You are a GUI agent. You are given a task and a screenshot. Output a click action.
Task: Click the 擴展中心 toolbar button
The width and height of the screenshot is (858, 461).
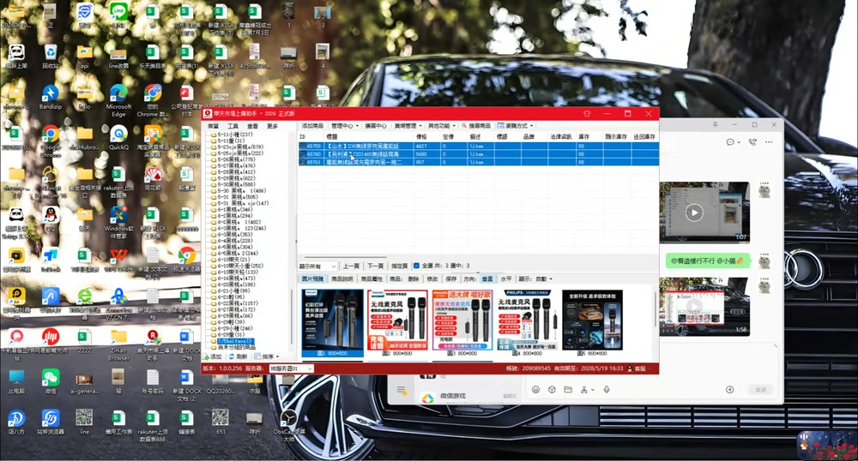click(x=376, y=126)
